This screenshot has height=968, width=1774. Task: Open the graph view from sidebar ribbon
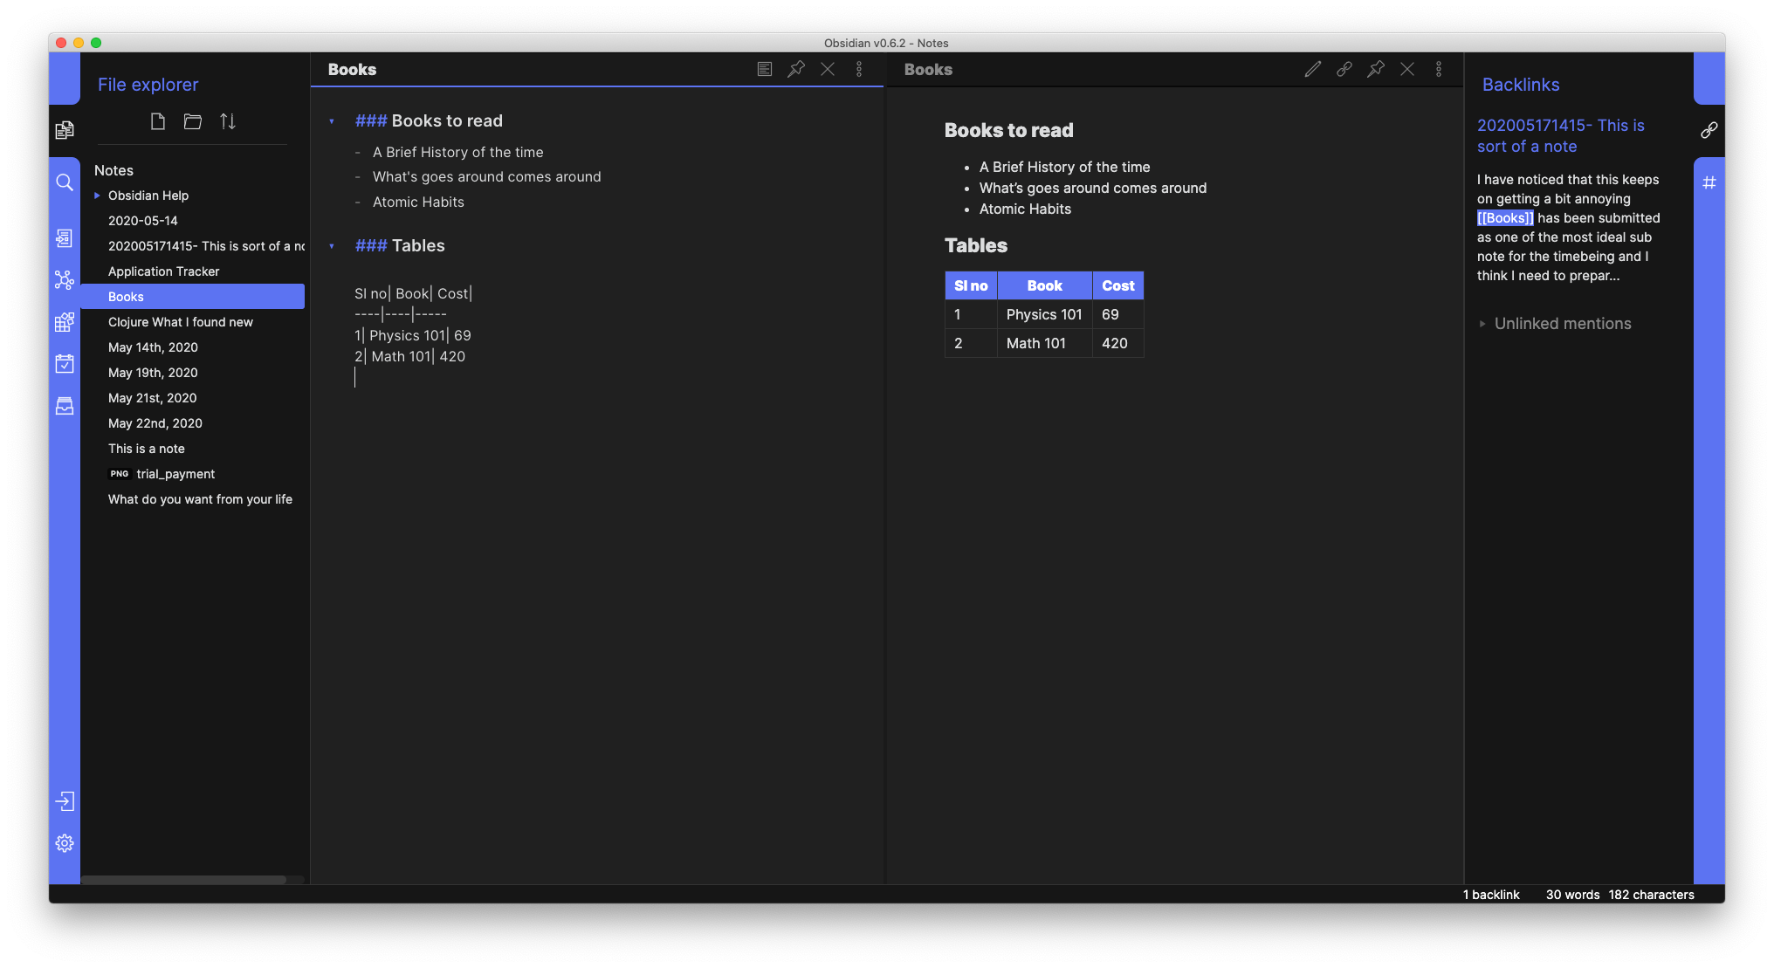[64, 280]
